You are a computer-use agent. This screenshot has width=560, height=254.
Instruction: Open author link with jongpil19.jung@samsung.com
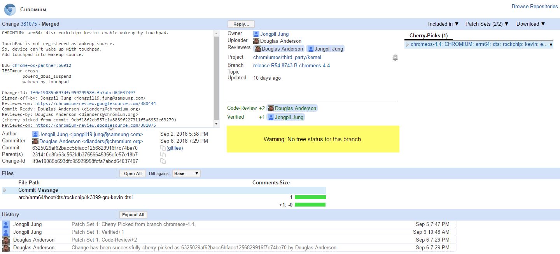[91, 134]
